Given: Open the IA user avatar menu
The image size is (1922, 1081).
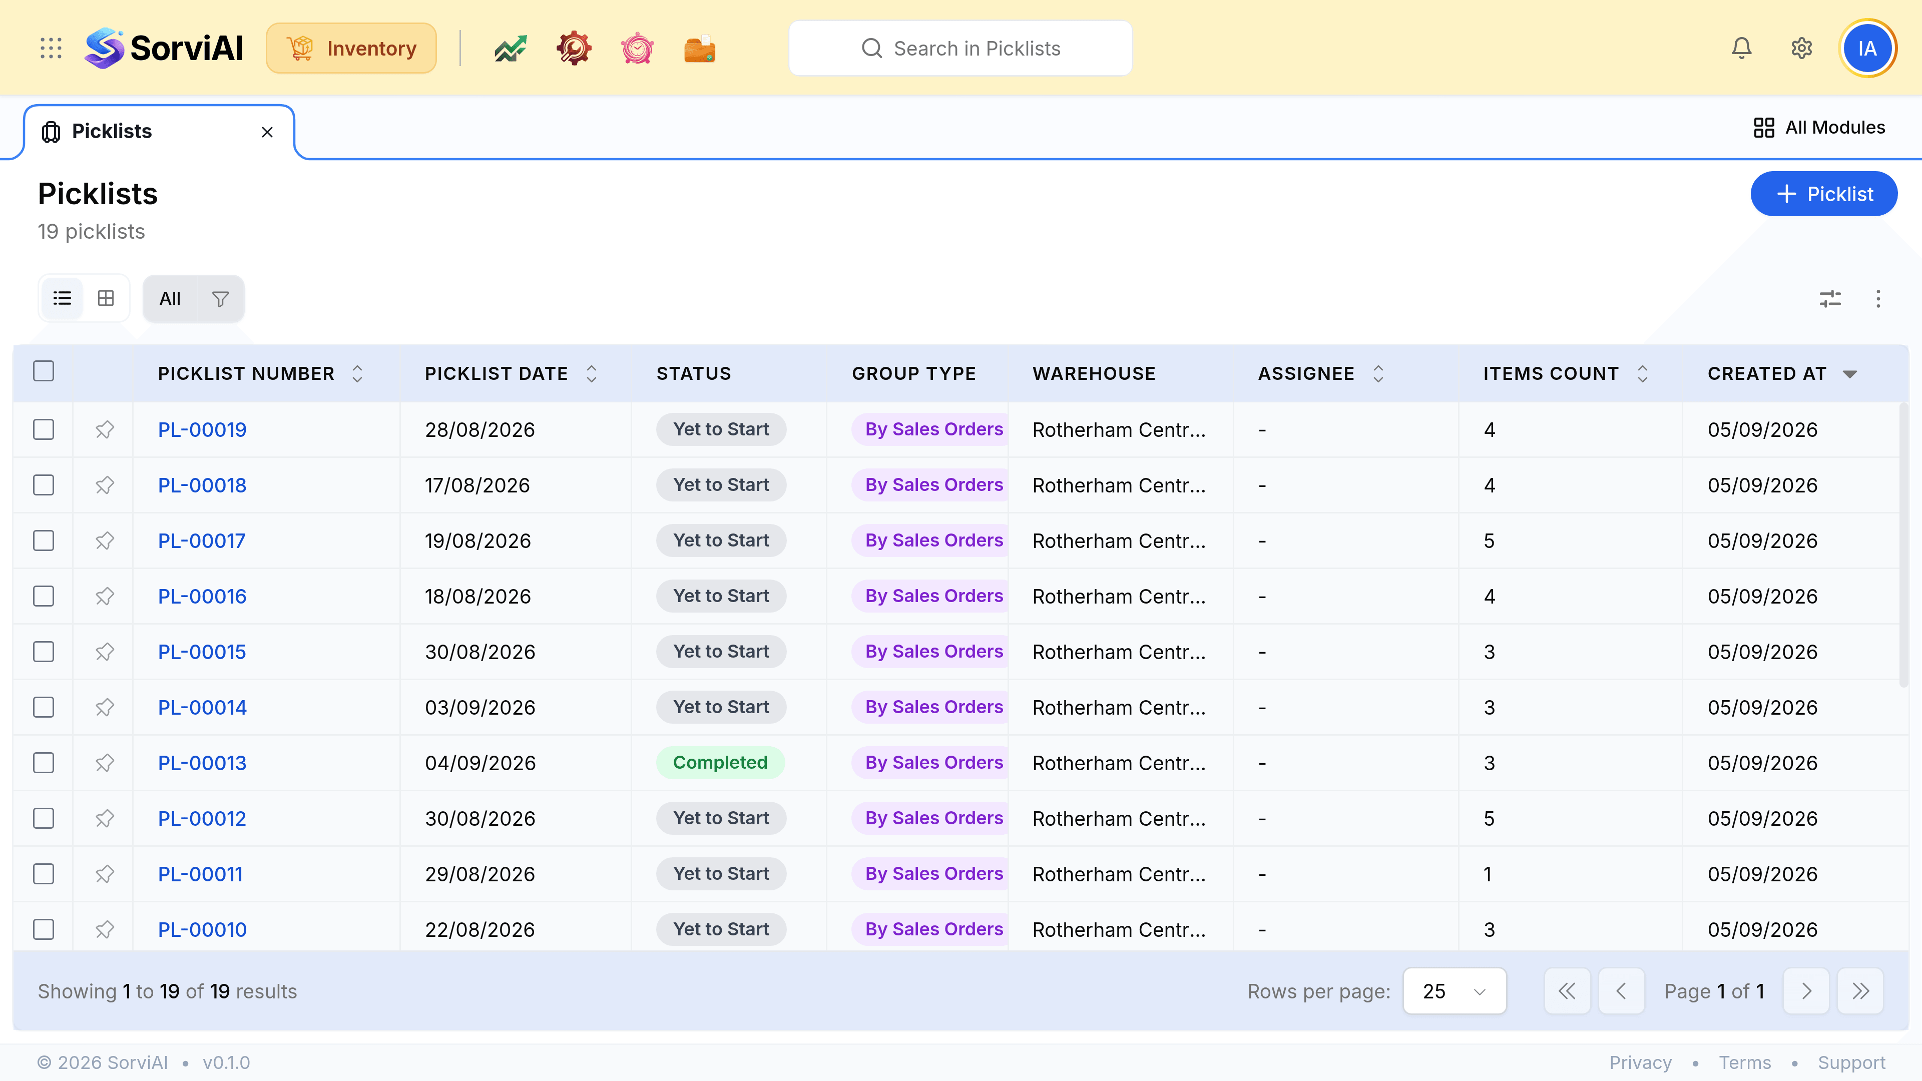Looking at the screenshot, I should click(x=1867, y=49).
